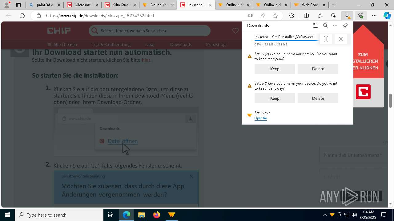Switch to the Krita Studio tab
Image resolution: width=394 pixels, height=221 pixels.
coord(121,5)
